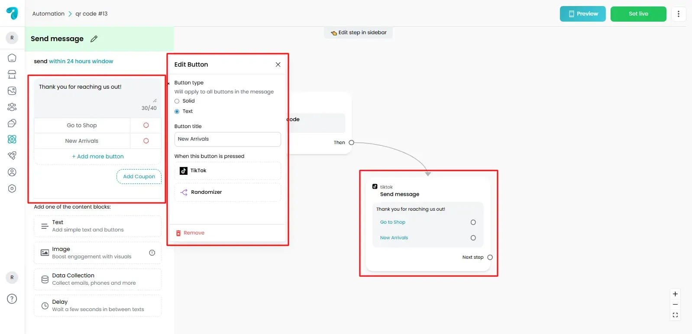Viewport: 692px width, 334px height.
Task: Zoom in with the plus canvas control
Action: click(675, 294)
